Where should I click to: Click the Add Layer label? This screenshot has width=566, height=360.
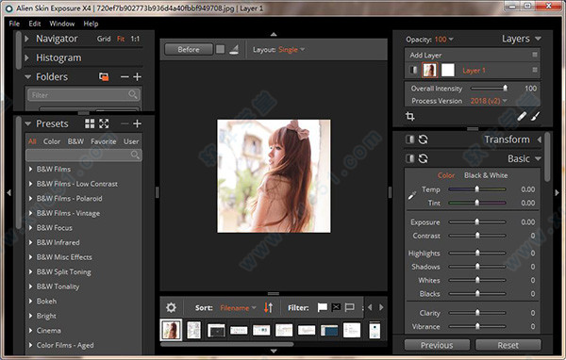pyautogui.click(x=425, y=55)
